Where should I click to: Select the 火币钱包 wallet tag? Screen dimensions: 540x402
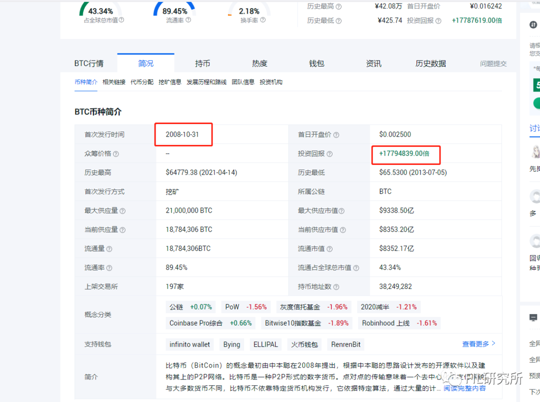click(x=304, y=344)
